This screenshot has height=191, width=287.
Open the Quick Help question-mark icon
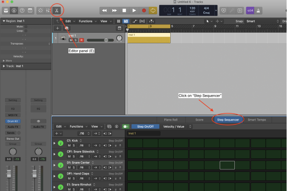[x=22, y=11]
